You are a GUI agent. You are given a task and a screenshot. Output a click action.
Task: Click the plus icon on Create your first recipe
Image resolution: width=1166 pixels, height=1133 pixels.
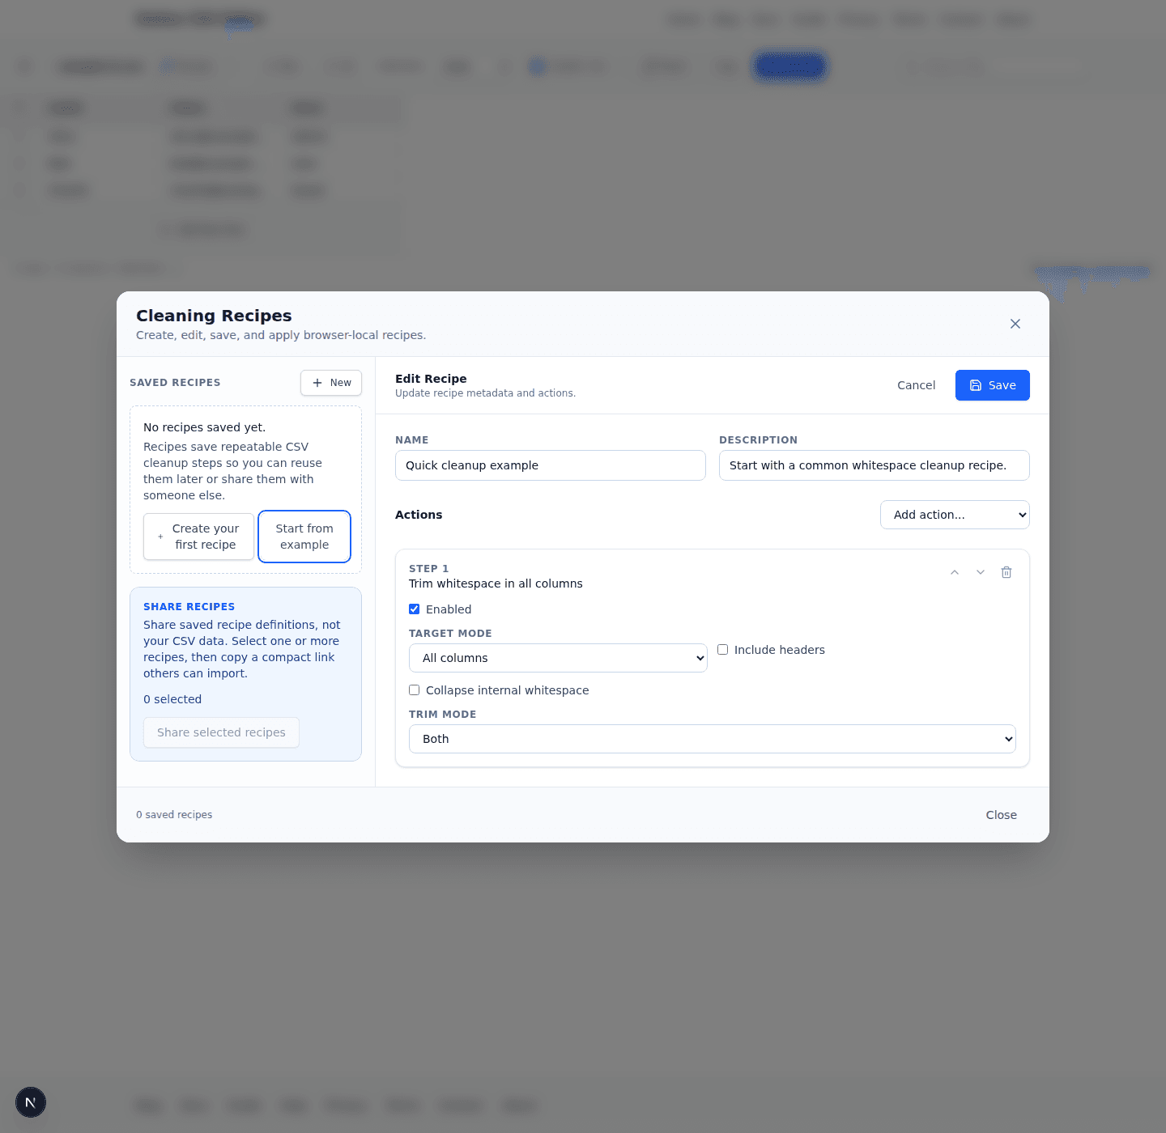pos(160,536)
